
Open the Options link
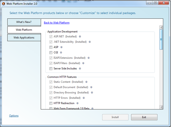pos(14,116)
